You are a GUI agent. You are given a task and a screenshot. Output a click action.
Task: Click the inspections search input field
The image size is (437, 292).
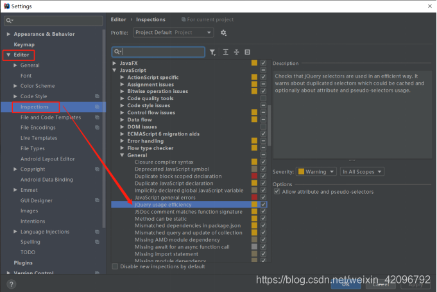point(159,52)
